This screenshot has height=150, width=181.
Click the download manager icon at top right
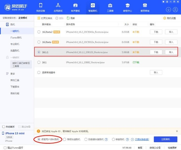(x=168, y=9)
